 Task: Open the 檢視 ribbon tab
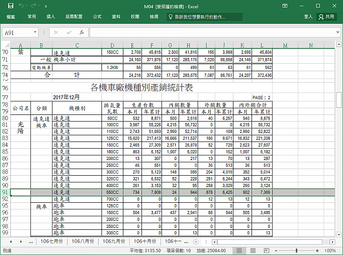point(154,17)
